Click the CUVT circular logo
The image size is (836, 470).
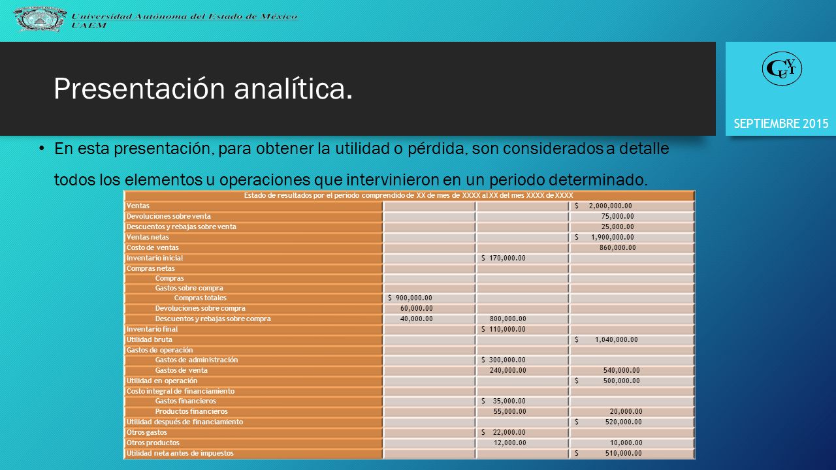pos(782,69)
